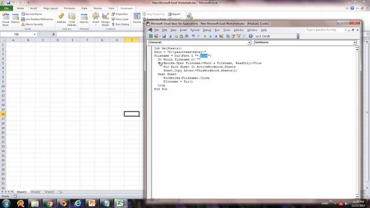Click Import in the XML ribbon group
The width and height of the screenshot is (370, 208).
pyautogui.click(x=174, y=14)
